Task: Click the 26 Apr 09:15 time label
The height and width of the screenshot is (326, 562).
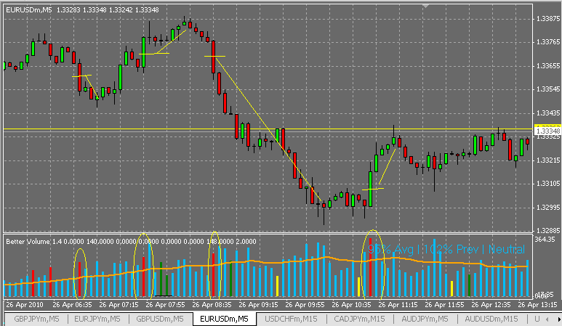Action: pyautogui.click(x=258, y=304)
